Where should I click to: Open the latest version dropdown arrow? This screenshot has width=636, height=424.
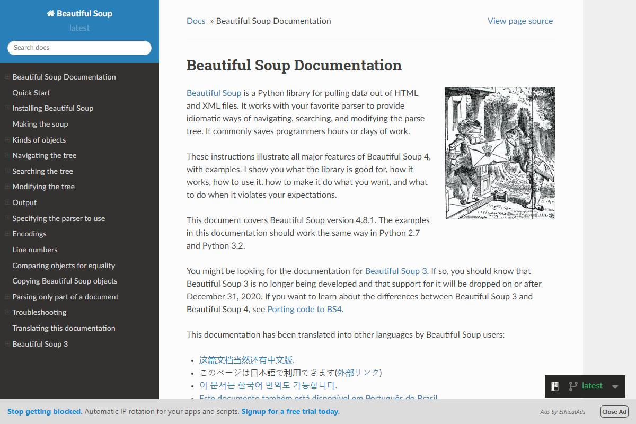[x=615, y=387]
